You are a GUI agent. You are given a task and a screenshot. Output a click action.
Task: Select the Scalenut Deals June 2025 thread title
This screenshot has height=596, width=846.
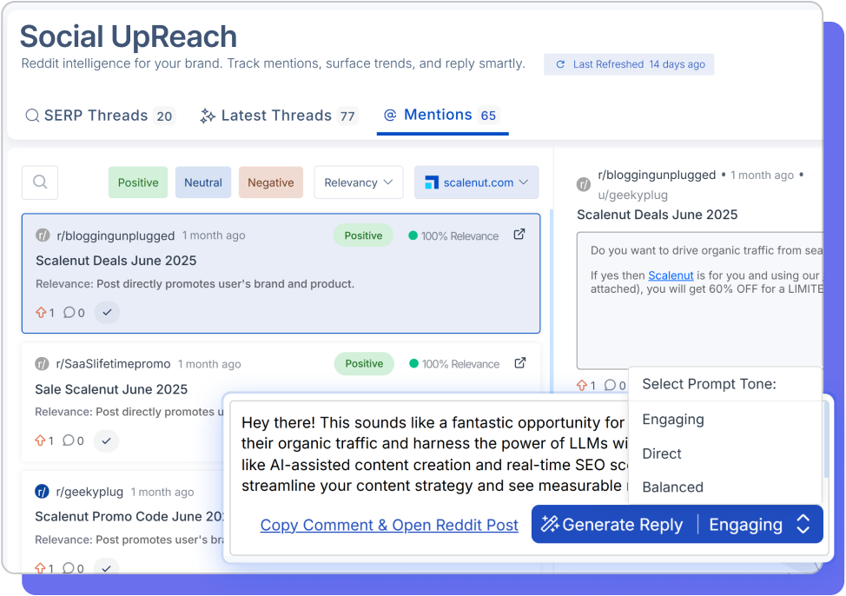(116, 261)
